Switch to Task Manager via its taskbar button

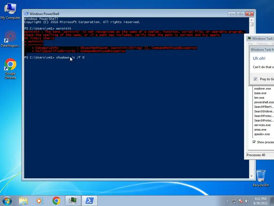point(73,201)
